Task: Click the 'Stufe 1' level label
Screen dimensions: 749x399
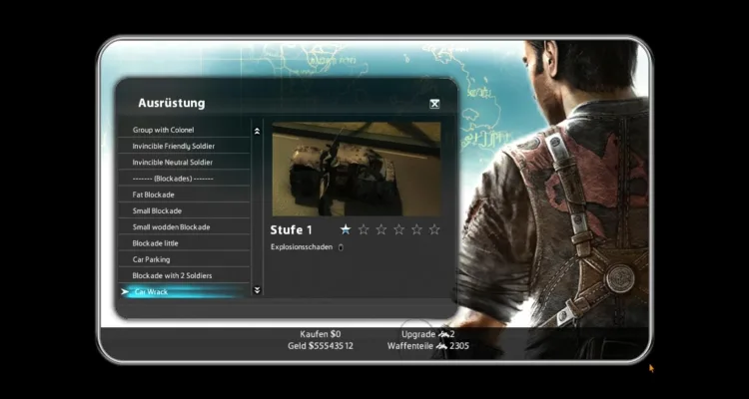Action: 291,230
